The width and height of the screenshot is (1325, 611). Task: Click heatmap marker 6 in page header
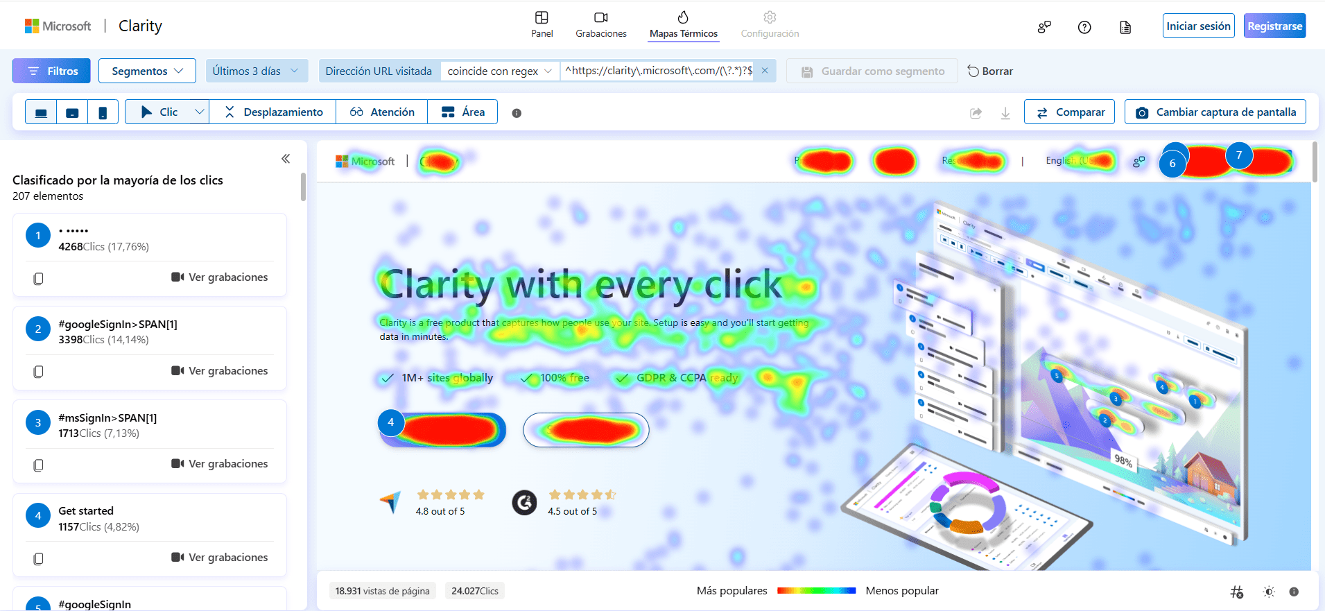[x=1172, y=164]
